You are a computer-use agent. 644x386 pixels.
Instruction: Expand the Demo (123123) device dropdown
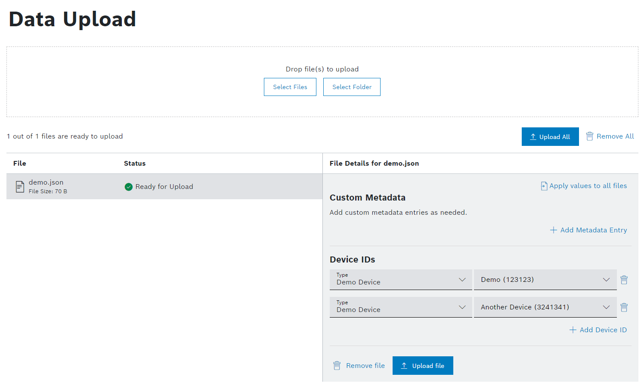tap(545, 280)
